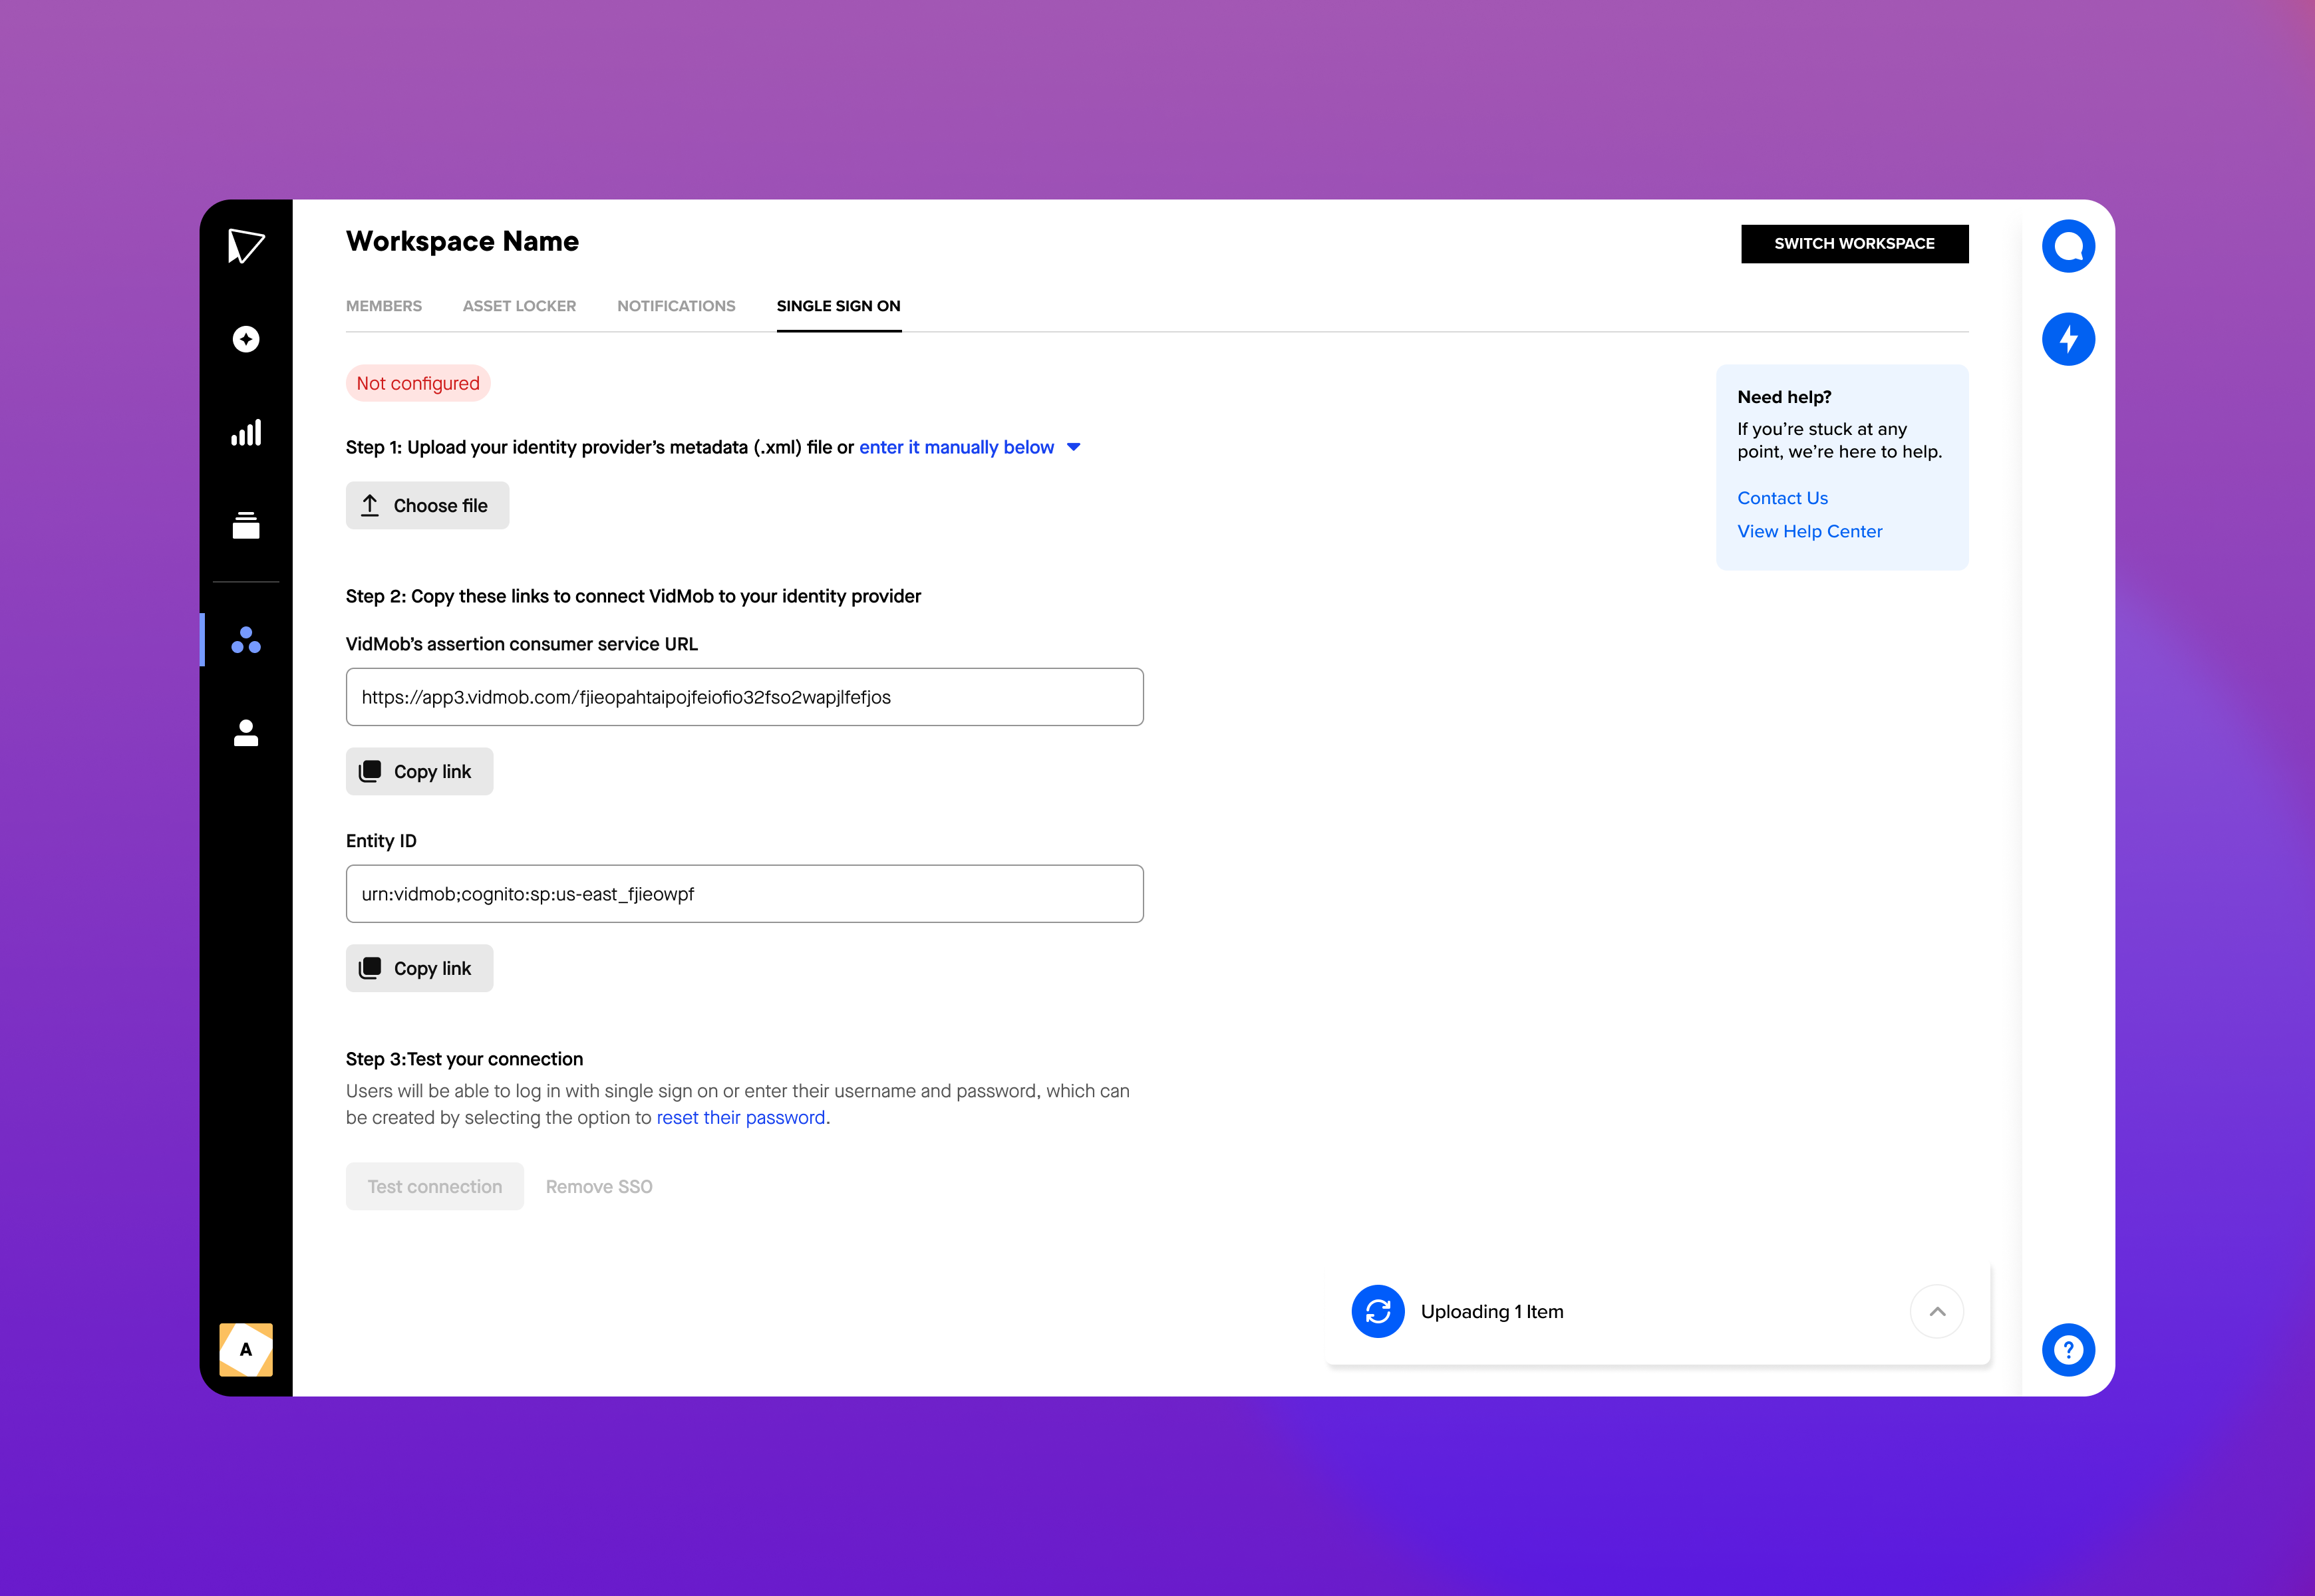Click the Contact Us help link
The image size is (2315, 1596).
click(x=1782, y=495)
